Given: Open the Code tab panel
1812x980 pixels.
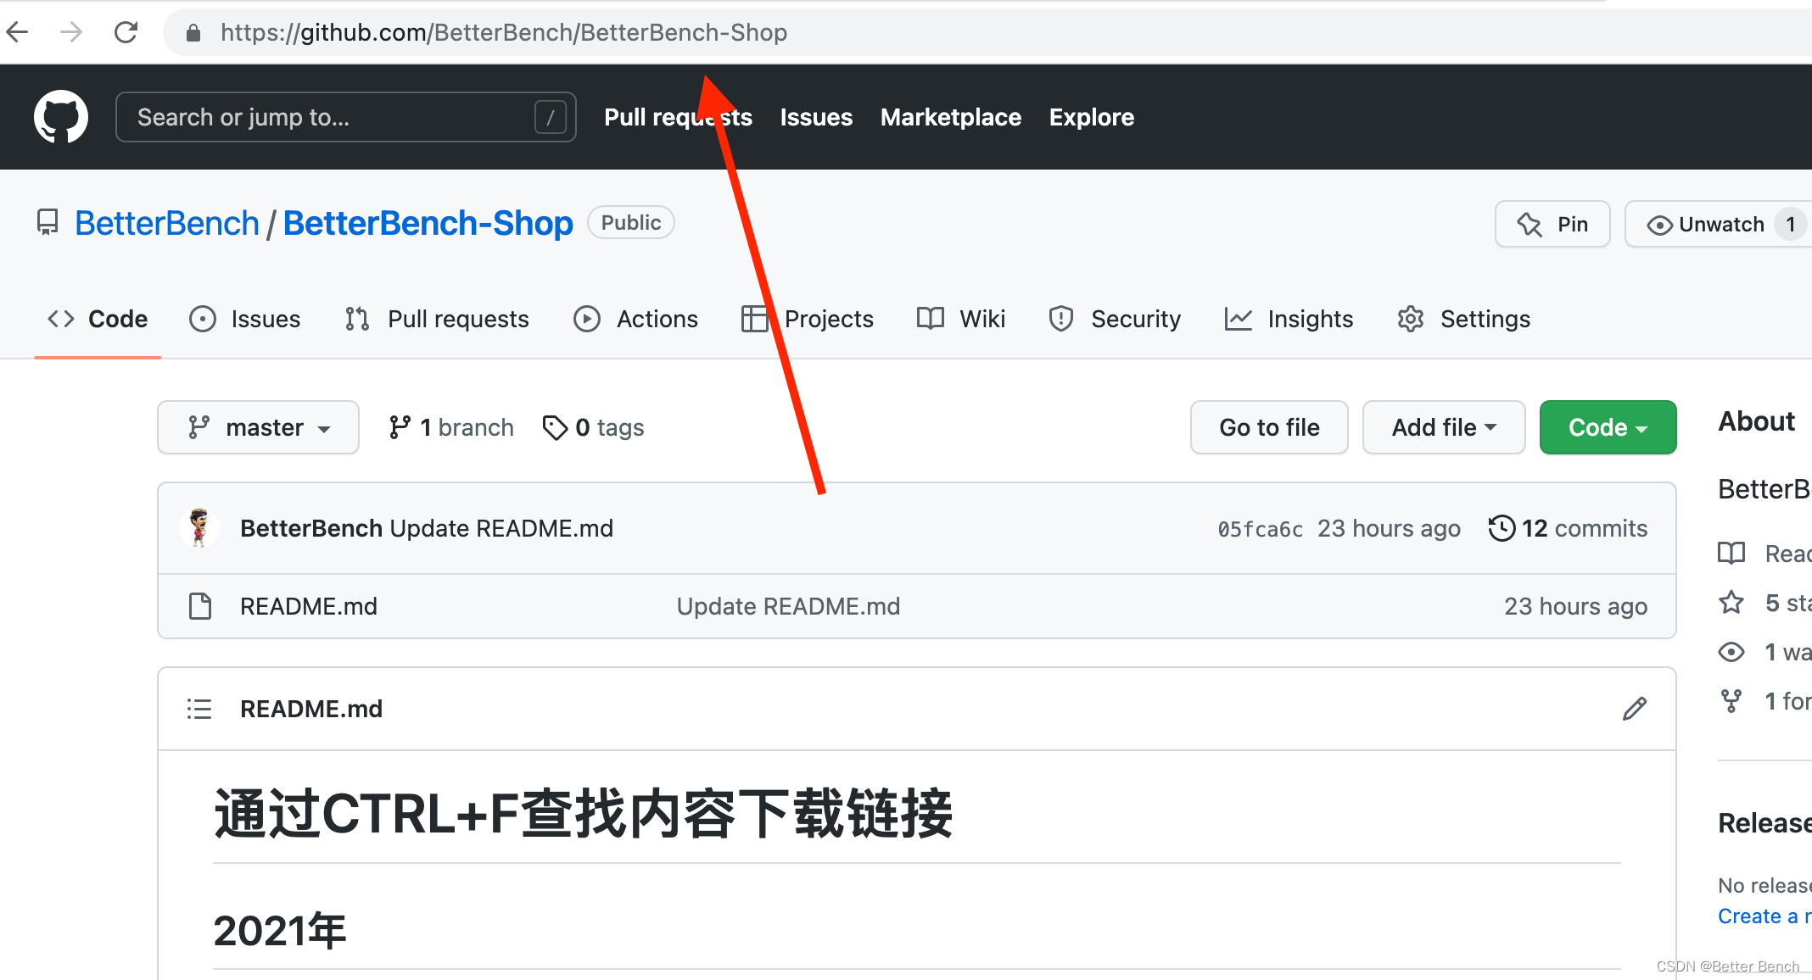Looking at the screenshot, I should point(99,319).
